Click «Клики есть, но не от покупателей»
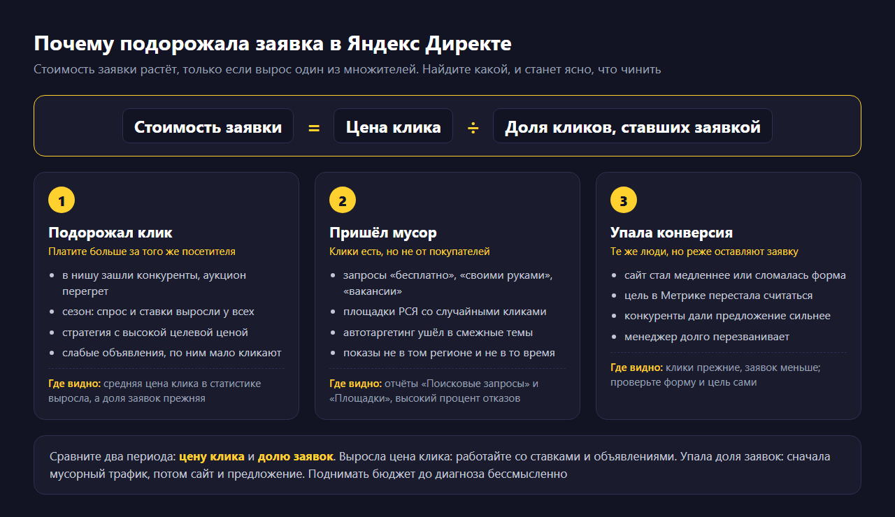This screenshot has height=517, width=895. 410,252
